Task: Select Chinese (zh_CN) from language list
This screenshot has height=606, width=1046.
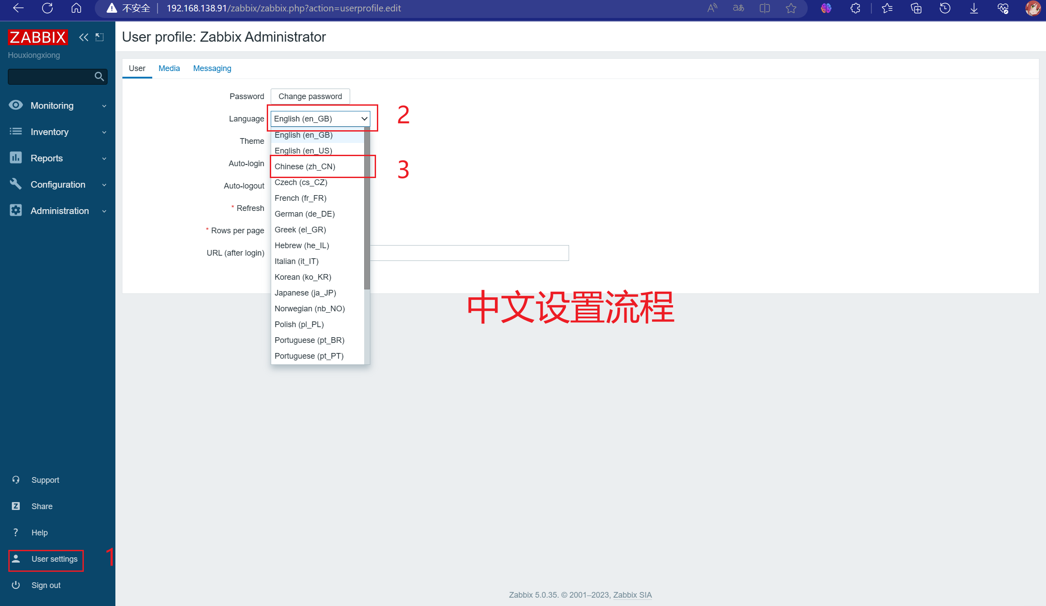Action: pyautogui.click(x=305, y=167)
